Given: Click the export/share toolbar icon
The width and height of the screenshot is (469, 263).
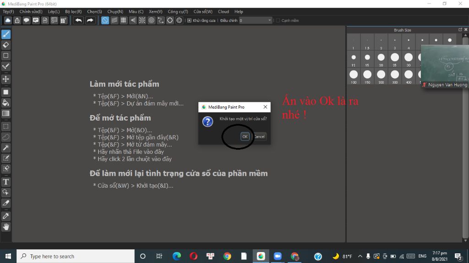Looking at the screenshot, I should [x=17, y=20].
